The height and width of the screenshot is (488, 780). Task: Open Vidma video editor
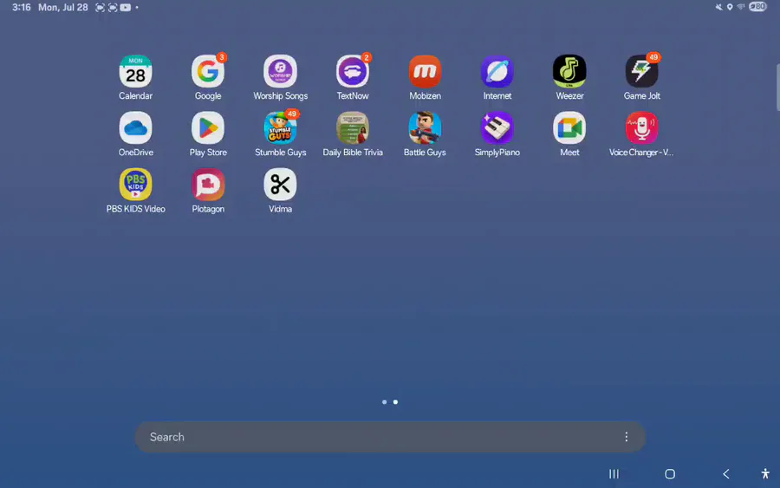point(280,185)
